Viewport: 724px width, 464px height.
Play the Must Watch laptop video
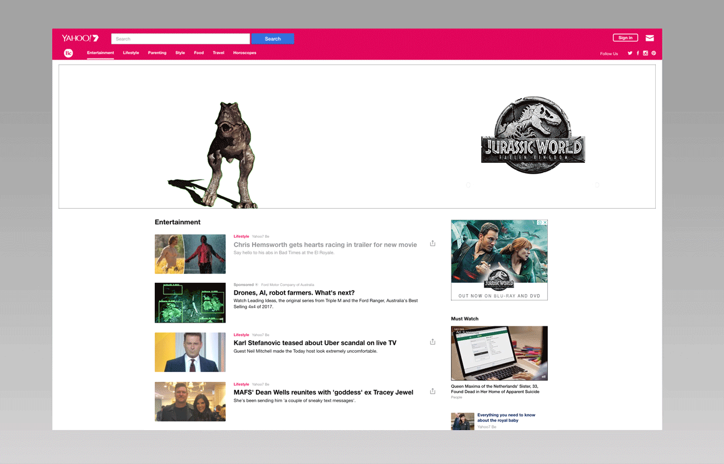[x=499, y=353]
